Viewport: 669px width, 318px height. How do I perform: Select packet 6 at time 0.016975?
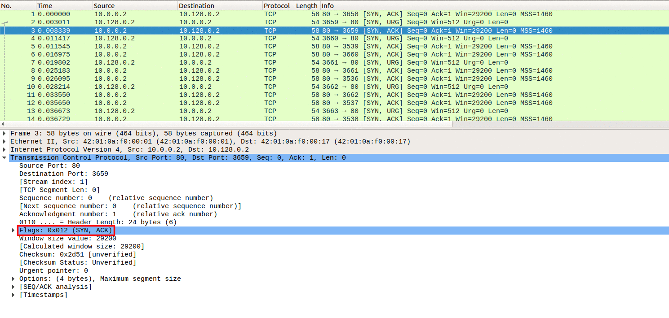(x=334, y=55)
